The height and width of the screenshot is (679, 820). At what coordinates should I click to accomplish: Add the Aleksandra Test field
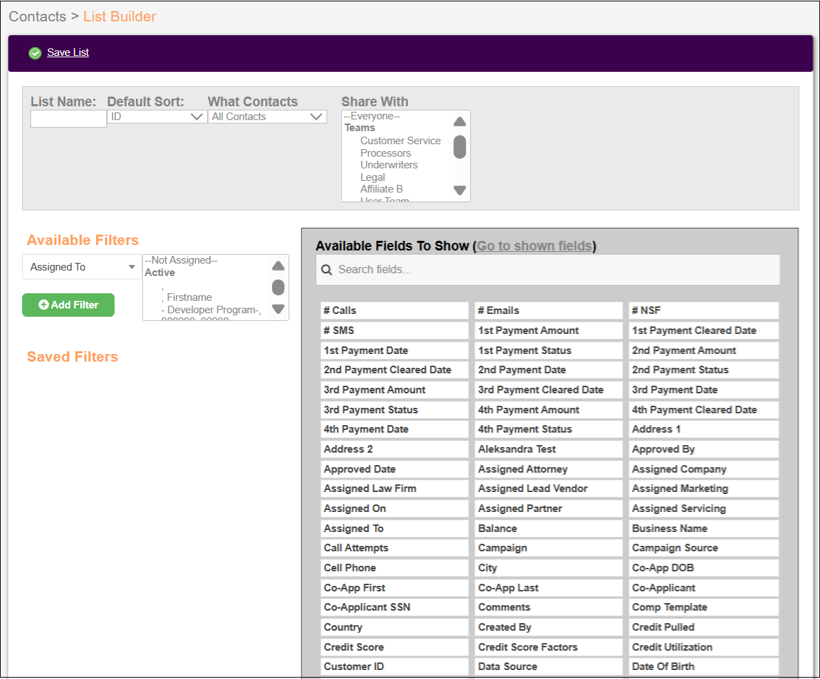[x=549, y=449]
